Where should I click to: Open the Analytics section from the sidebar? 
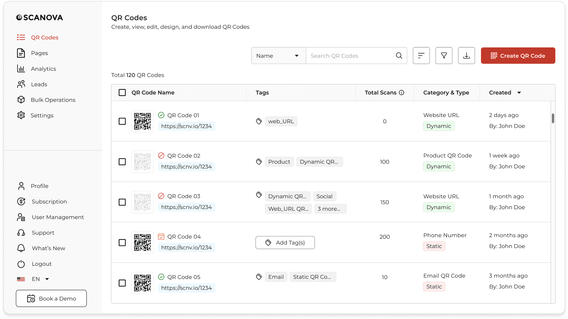43,68
